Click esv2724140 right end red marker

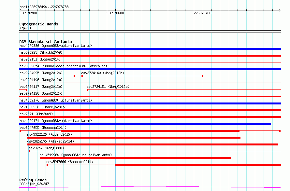(x=202, y=76)
